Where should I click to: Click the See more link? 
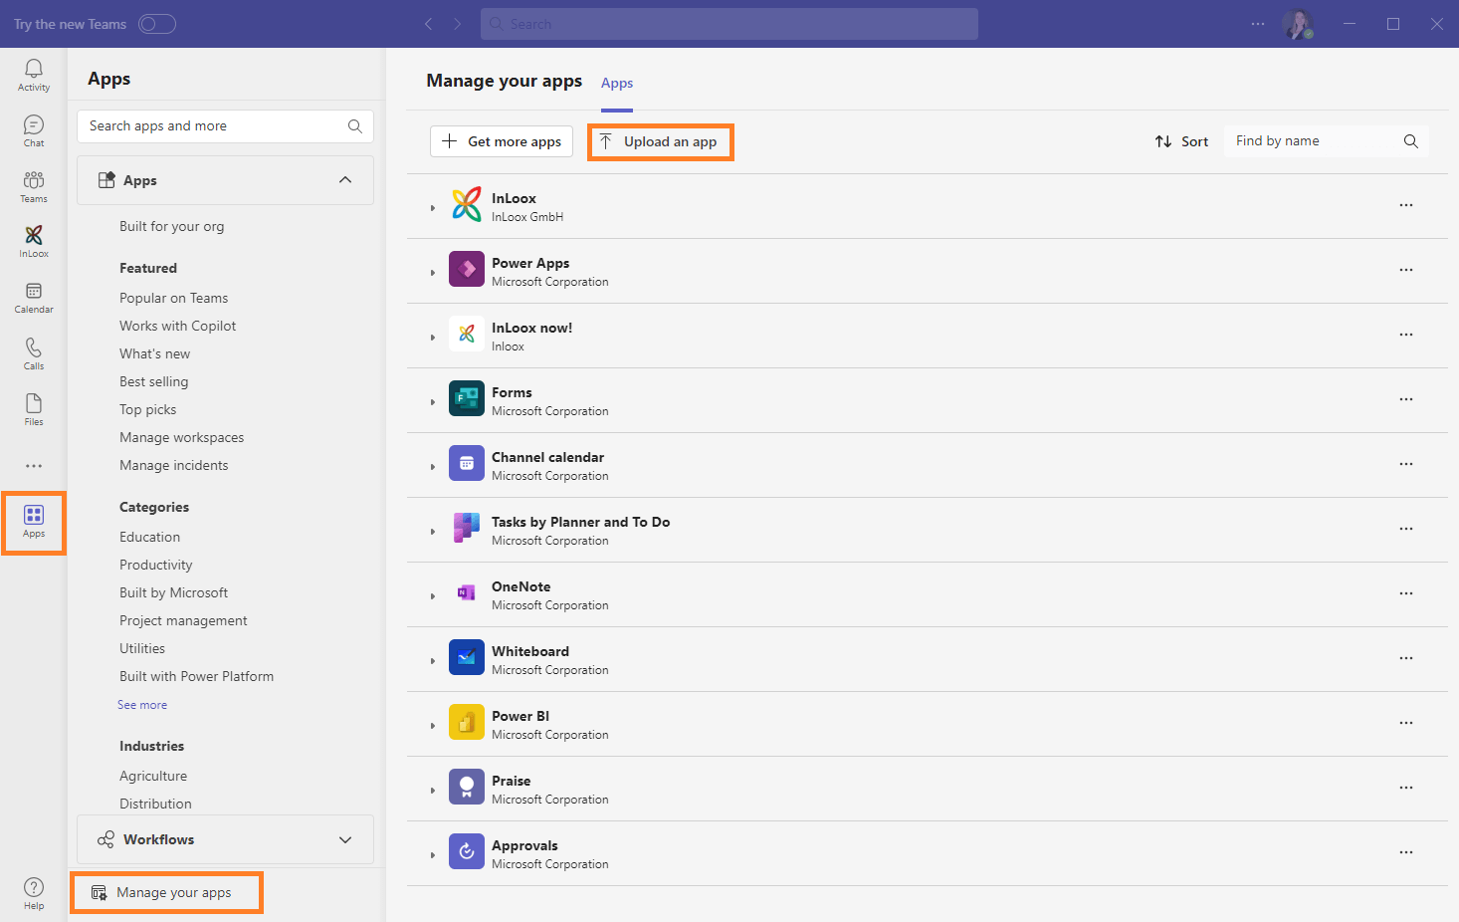(142, 705)
